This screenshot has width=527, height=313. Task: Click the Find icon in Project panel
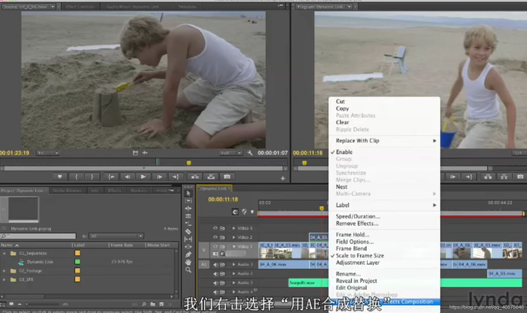click(x=144, y=304)
